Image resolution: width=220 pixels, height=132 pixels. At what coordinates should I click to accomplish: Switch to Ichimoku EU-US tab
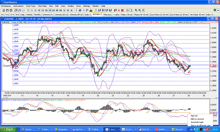coord(62,14)
